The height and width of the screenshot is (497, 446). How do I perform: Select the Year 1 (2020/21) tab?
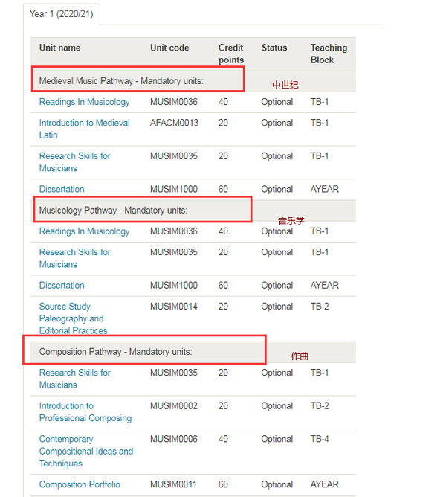pyautogui.click(x=62, y=14)
